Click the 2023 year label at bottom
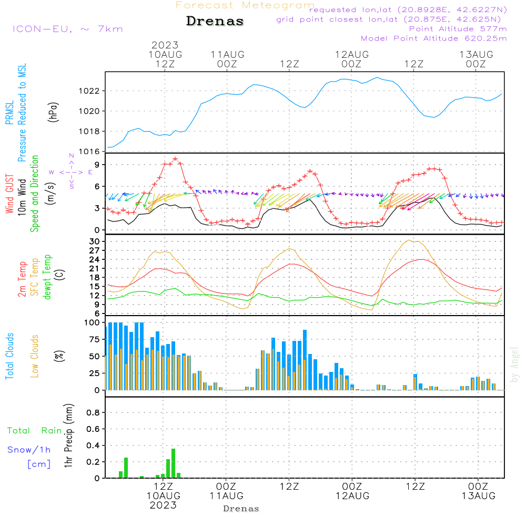The height and width of the screenshot is (526, 526). [x=163, y=505]
